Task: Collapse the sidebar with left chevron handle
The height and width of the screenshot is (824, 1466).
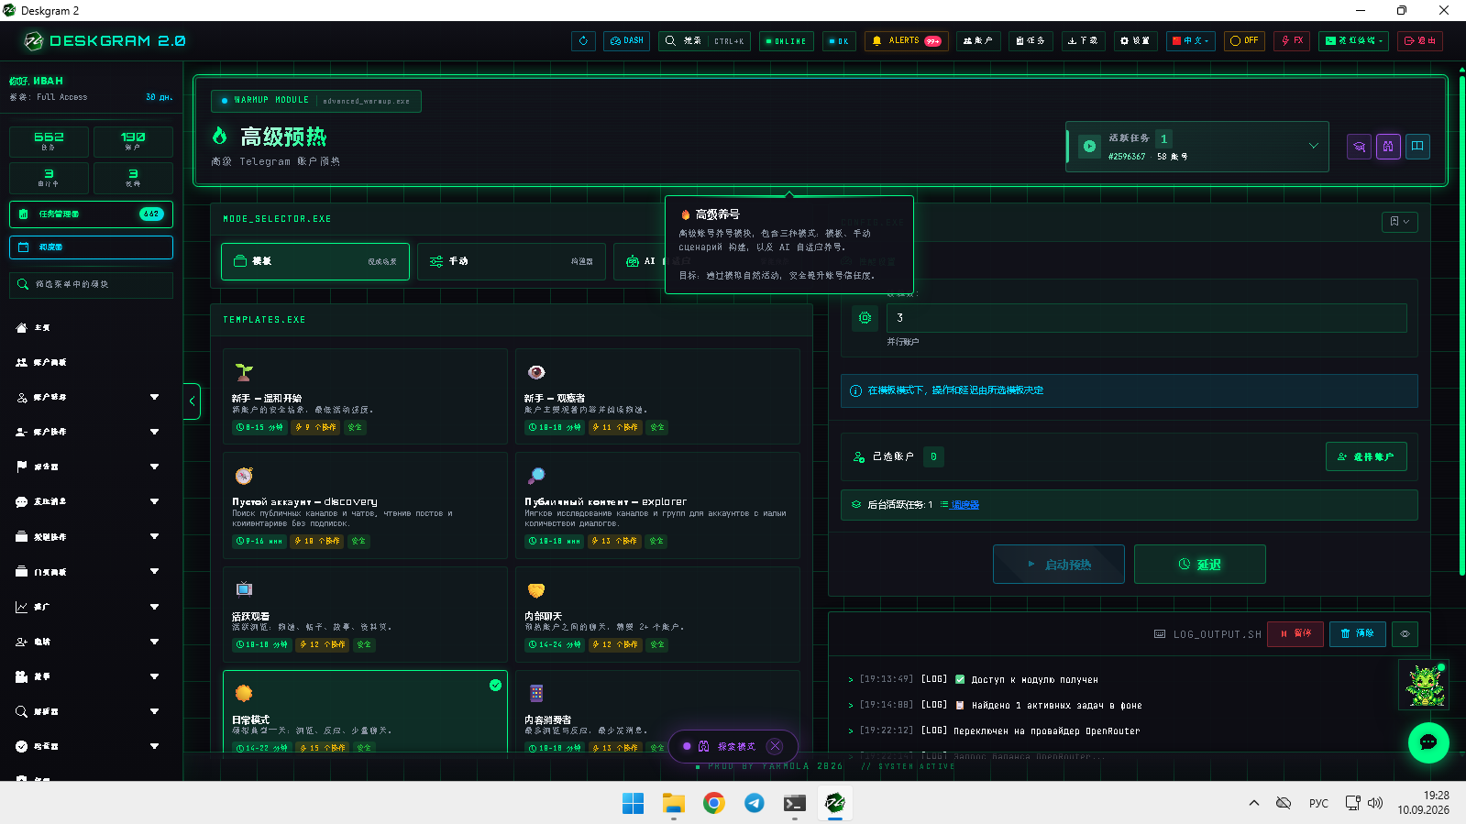Action: coord(192,401)
